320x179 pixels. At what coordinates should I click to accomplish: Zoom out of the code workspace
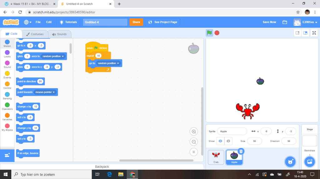[194, 142]
